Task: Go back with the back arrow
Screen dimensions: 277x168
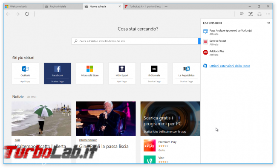Action: coord(8,14)
